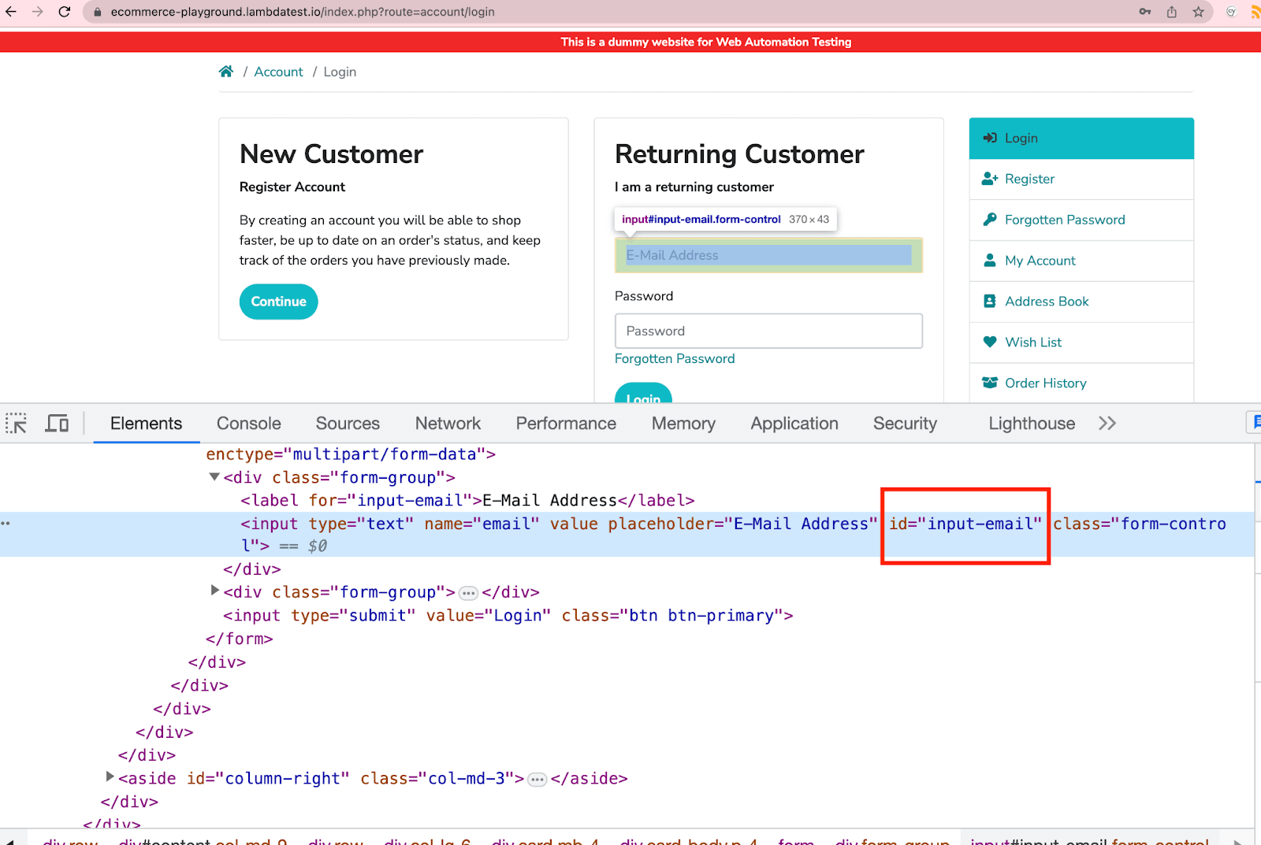Open hidden DevTools panels via the chevron
The height and width of the screenshot is (845, 1261).
pos(1107,423)
